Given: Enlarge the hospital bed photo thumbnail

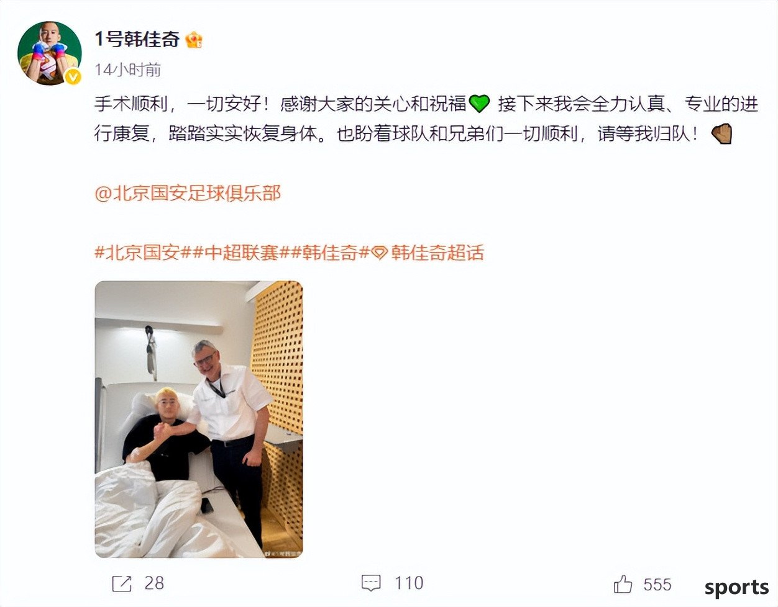Looking at the screenshot, I should tap(199, 420).
